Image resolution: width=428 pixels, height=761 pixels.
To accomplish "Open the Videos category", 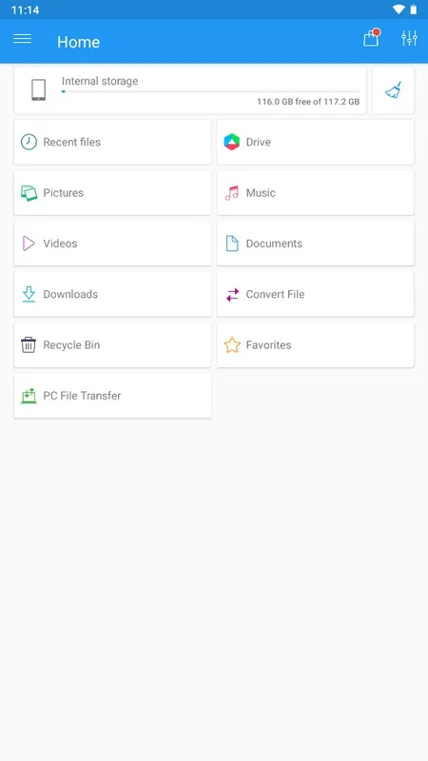I will point(112,244).
